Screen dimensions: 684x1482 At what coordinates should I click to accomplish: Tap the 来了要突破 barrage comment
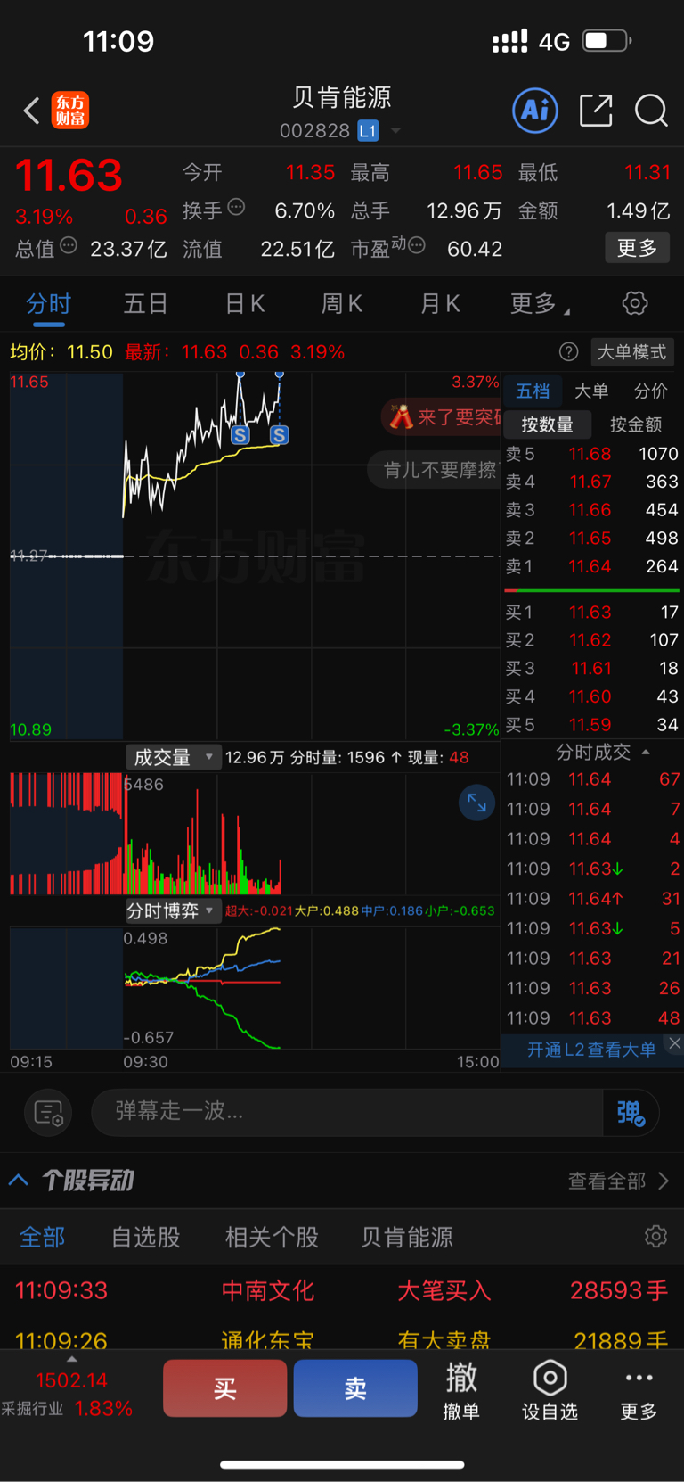[443, 416]
